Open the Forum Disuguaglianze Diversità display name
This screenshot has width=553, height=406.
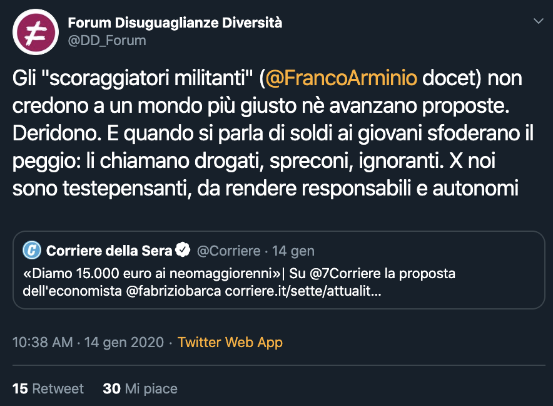click(x=175, y=23)
